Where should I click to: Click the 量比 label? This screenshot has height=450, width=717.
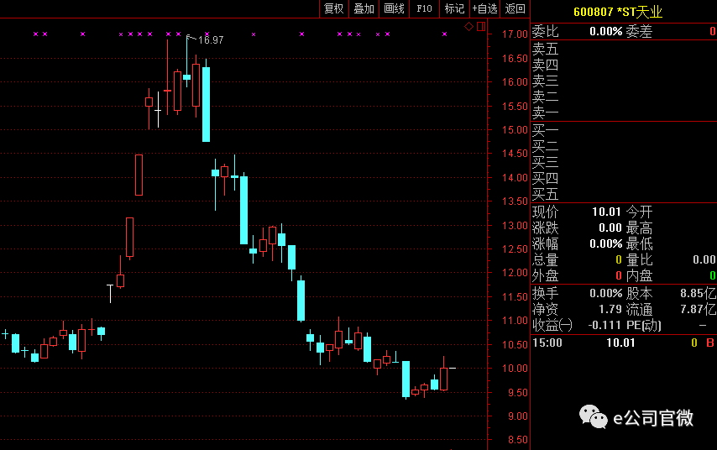click(x=639, y=259)
